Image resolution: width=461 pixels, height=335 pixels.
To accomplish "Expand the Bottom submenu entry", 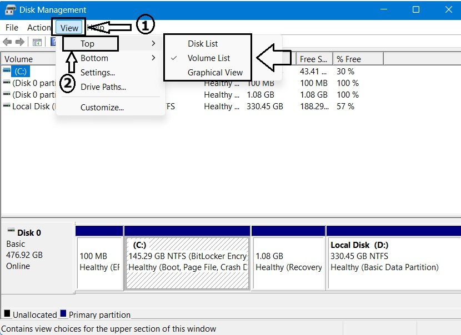I will pyautogui.click(x=111, y=58).
